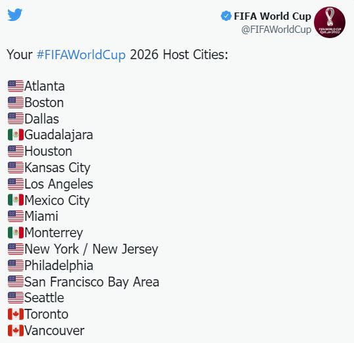
Task: Click the Kansas City text
Action: [57, 168]
